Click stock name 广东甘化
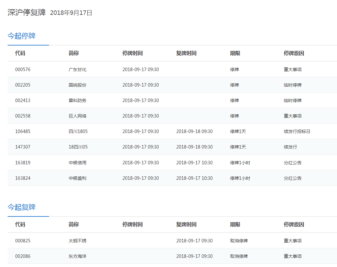This screenshot has width=337, height=267. tap(78, 70)
